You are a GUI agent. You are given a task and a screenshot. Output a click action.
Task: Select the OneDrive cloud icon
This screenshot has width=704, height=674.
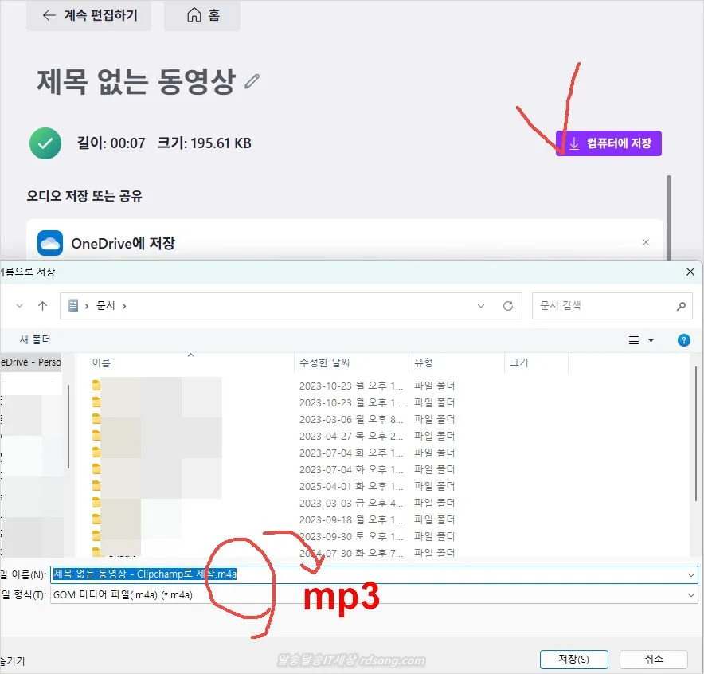coord(49,243)
